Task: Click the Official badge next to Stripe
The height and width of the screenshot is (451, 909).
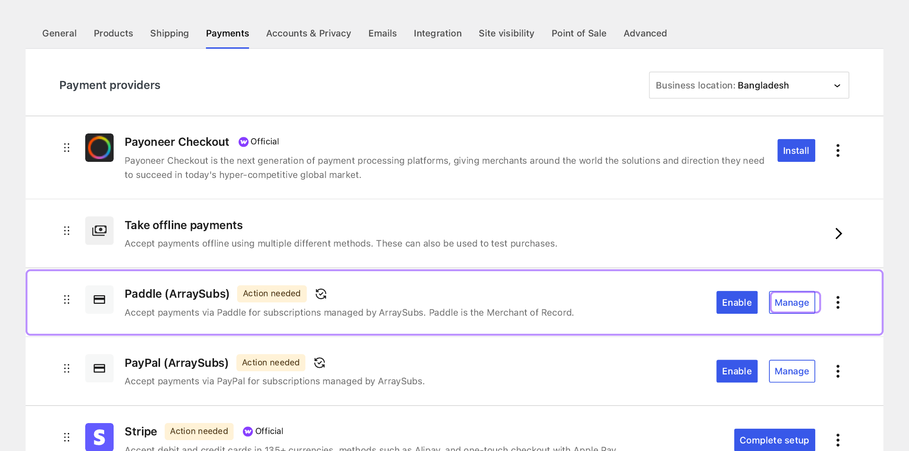Action: tap(263, 431)
